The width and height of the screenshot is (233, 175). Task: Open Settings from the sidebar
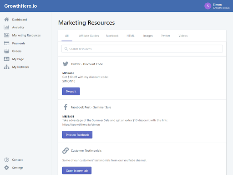(18, 168)
